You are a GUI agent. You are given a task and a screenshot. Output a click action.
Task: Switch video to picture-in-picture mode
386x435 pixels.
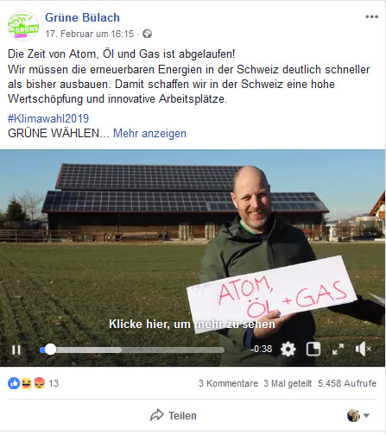tap(313, 350)
